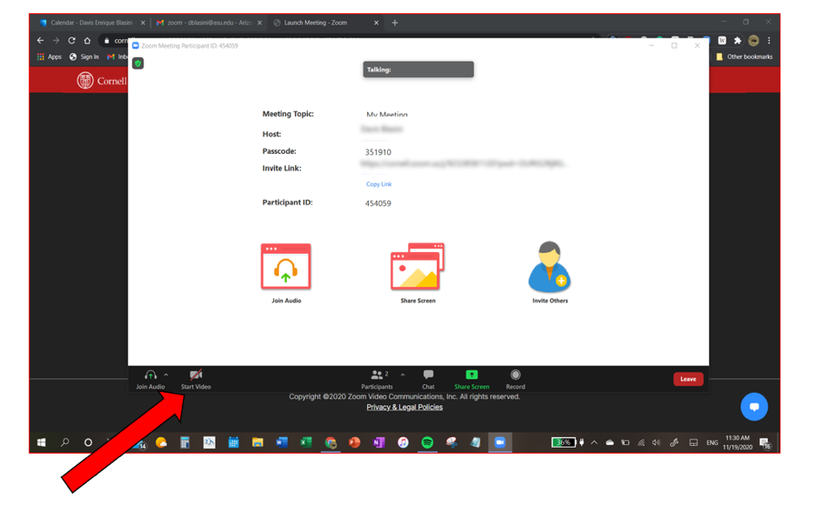
Task: Open Excel from taskbar
Action: tap(306, 442)
